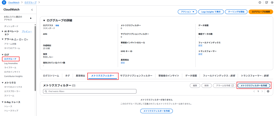Screen dimensions: 274x116
Task: Open the CloudShell monitor icon in top bar
Action: pos(267,2)
